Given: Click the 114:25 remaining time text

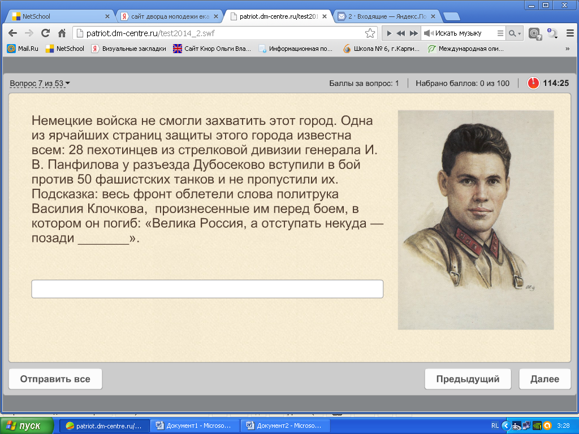Looking at the screenshot, I should 556,83.
